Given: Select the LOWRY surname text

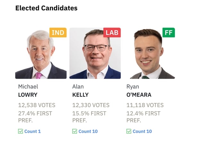Looking at the screenshot, I should pos(28,95).
